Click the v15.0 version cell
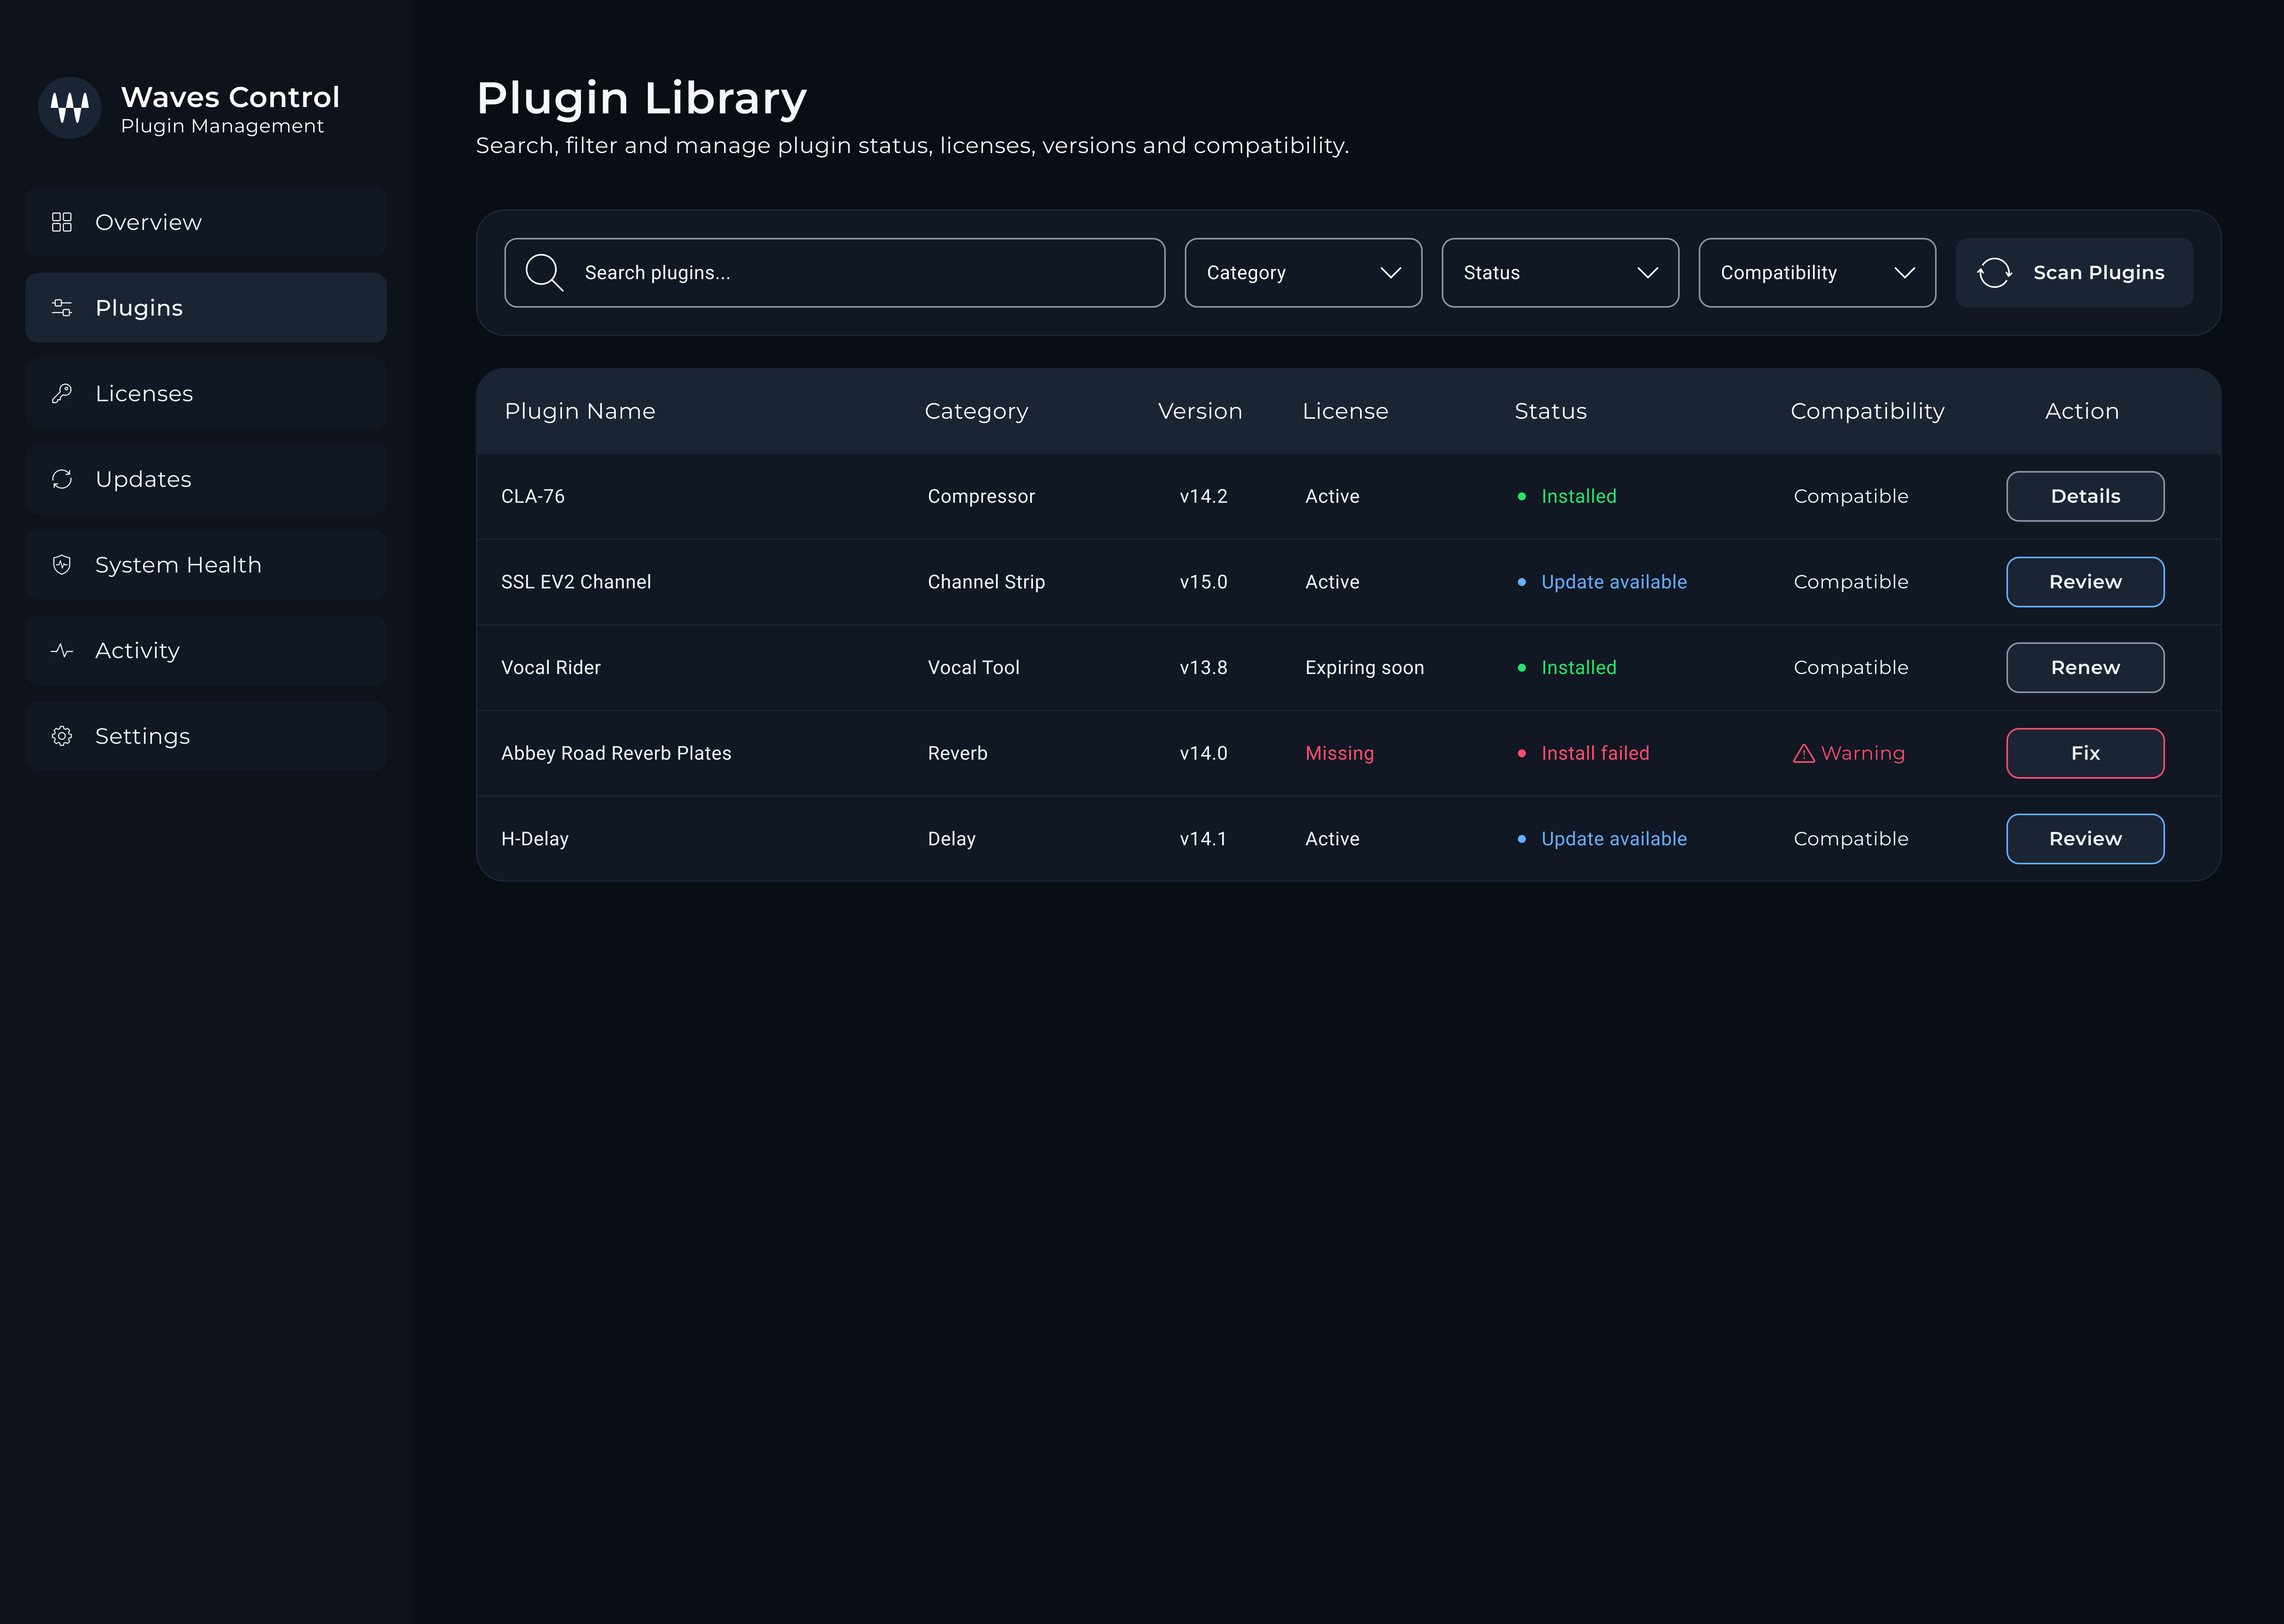 pos(1203,582)
